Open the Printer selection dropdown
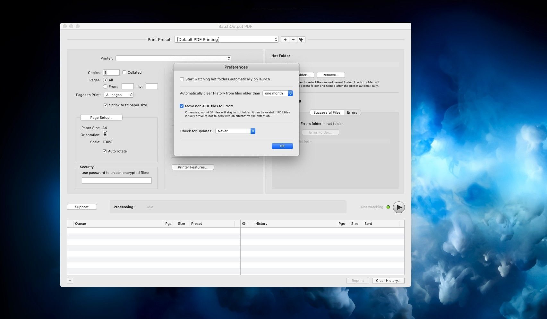Screen dimensions: 547x319 pyautogui.click(x=173, y=58)
